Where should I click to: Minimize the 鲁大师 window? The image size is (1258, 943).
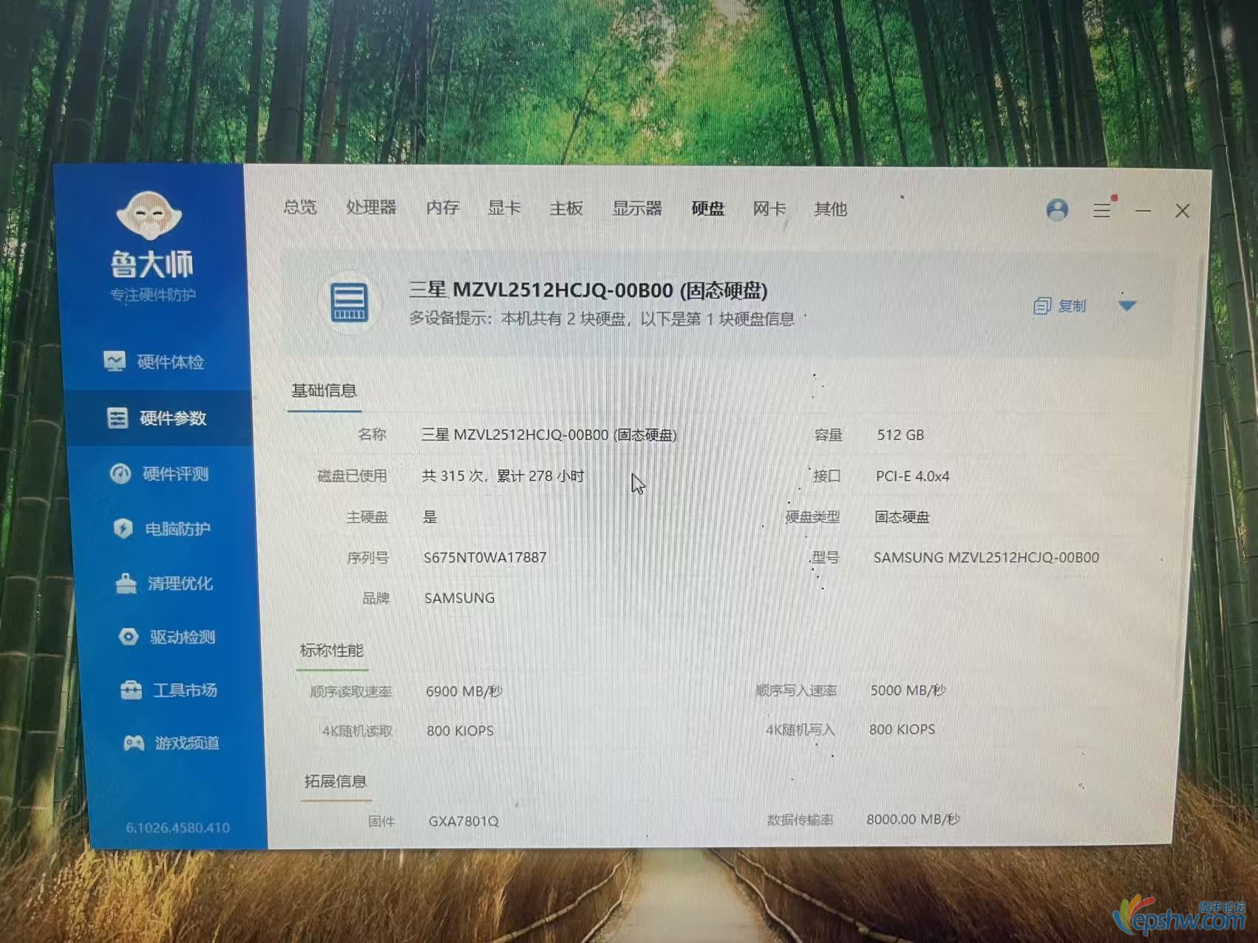[1143, 211]
